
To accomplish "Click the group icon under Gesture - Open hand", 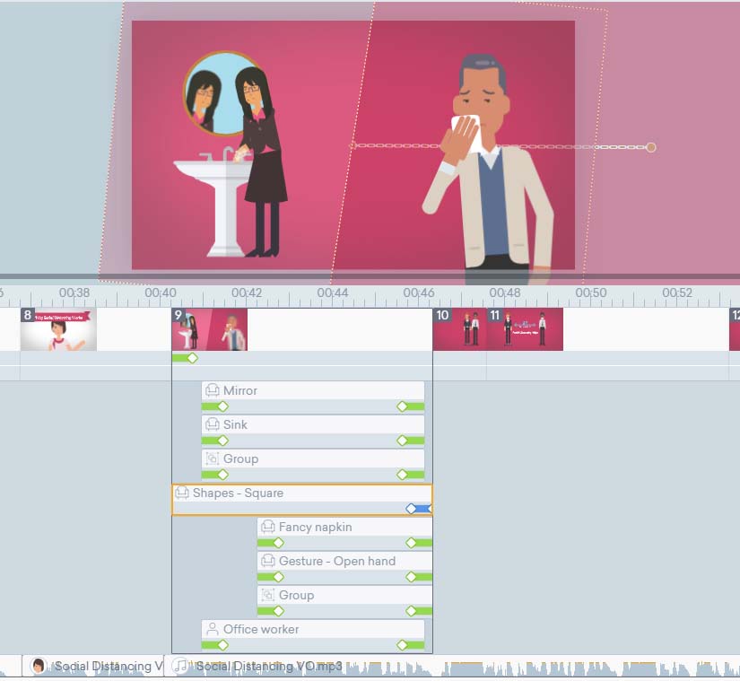I will click(268, 595).
